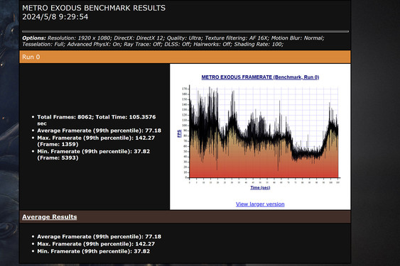Select Run 0 Max. Framerate 142.27 entry
Viewport: 400px width, 266px height.
point(96,141)
